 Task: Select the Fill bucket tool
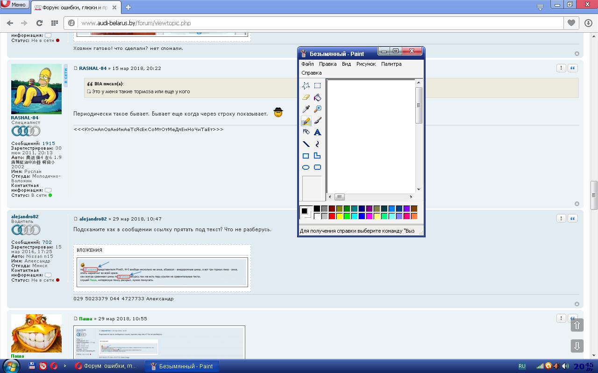point(317,97)
